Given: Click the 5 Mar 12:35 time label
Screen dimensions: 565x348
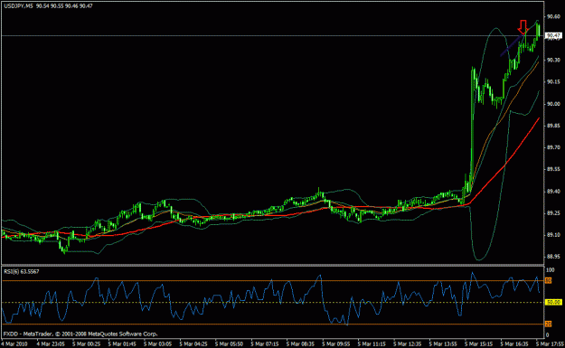Looking at the screenshot, I should pos(407,344).
